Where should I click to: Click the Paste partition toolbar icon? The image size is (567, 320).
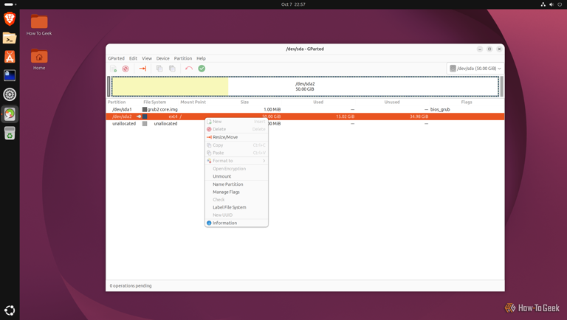[172, 69]
